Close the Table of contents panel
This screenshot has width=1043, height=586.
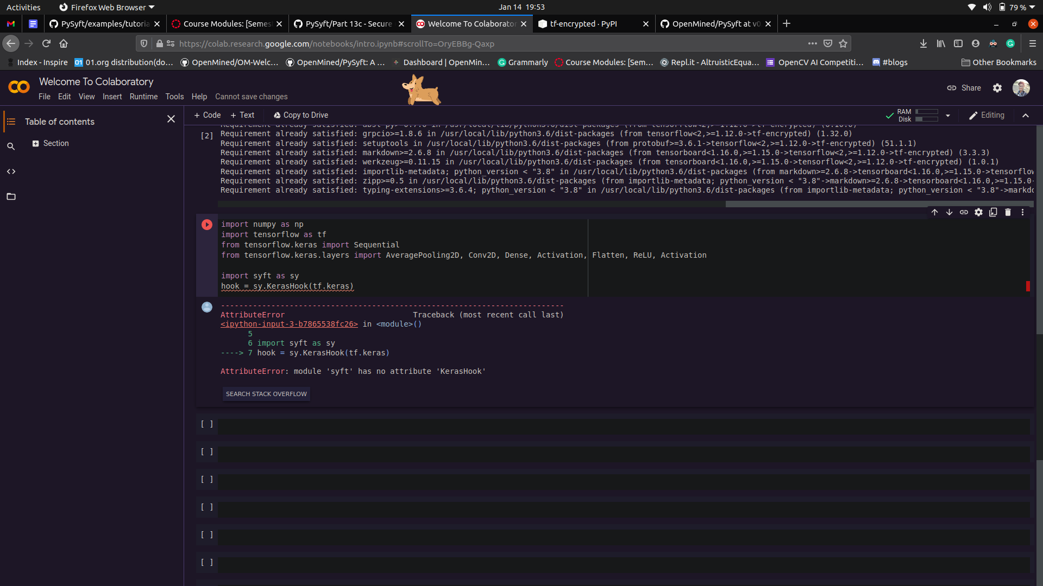171,119
